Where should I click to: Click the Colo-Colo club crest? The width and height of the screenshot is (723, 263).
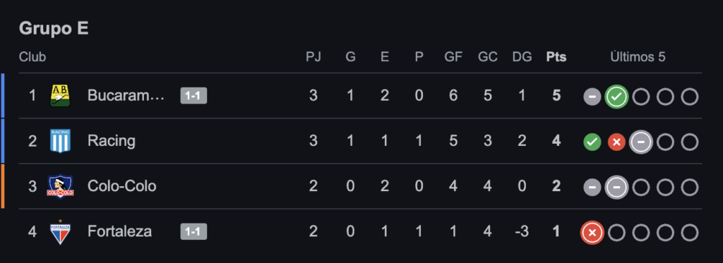(61, 187)
